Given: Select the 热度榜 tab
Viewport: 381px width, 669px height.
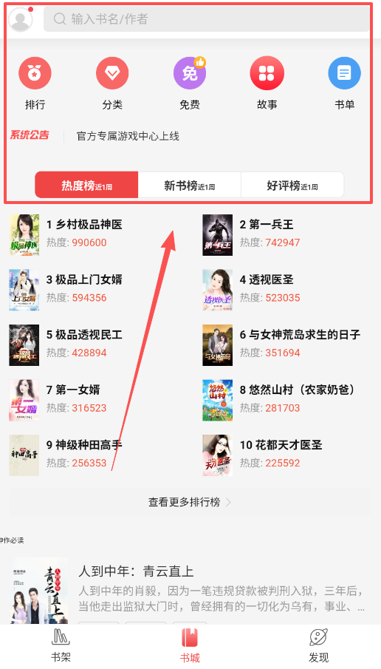Looking at the screenshot, I should click(86, 185).
